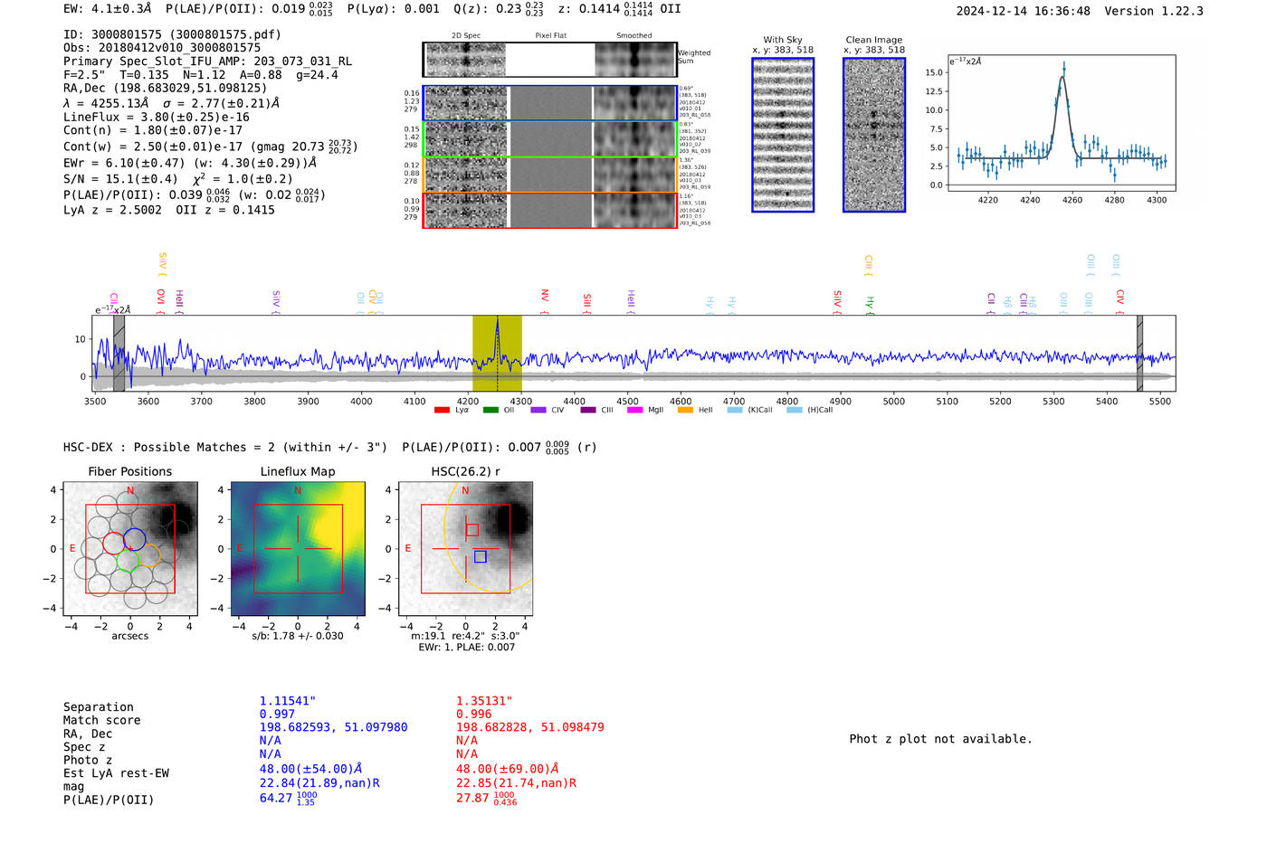Select the green-bordered fiber 2D spectrum row
This screenshot has width=1267, height=862.
tap(550, 139)
